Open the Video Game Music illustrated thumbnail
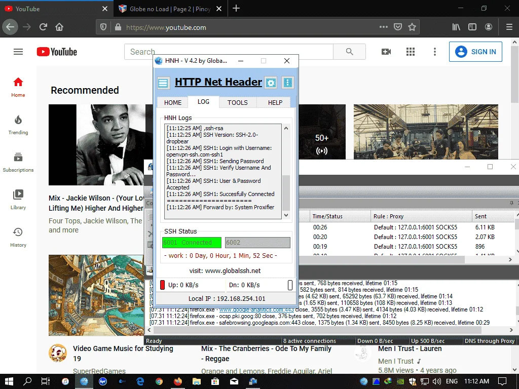Screen dimensions: 519x389 pyautogui.click(x=96, y=295)
